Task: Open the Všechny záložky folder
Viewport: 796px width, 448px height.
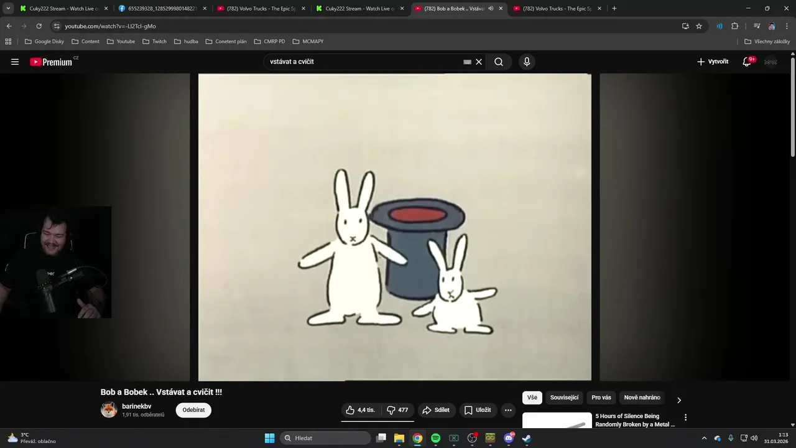Action: tap(767, 41)
